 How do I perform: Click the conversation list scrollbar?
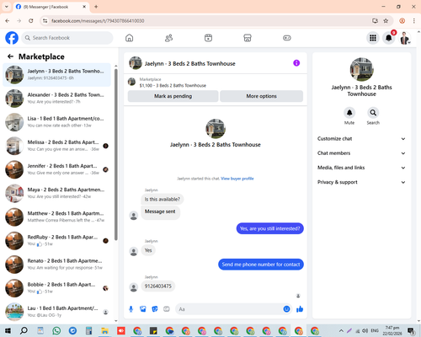pyautogui.click(x=116, y=154)
